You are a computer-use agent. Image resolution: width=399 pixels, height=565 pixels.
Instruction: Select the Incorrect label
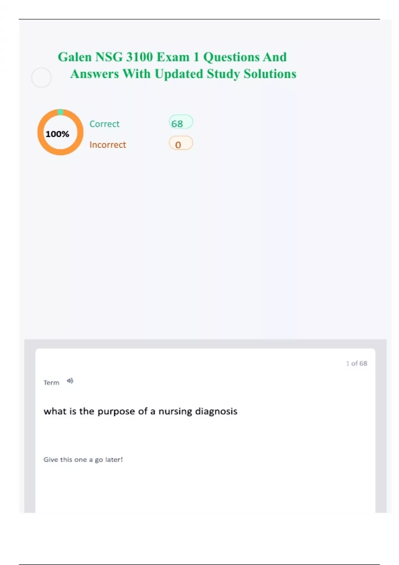tap(108, 145)
